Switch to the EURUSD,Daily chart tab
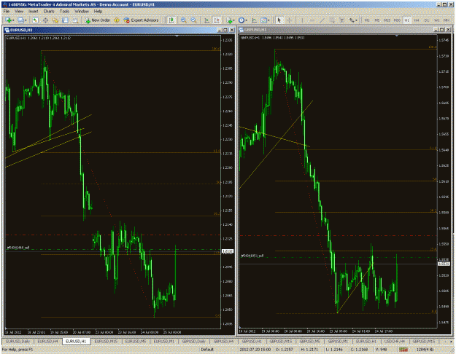 click(18, 341)
